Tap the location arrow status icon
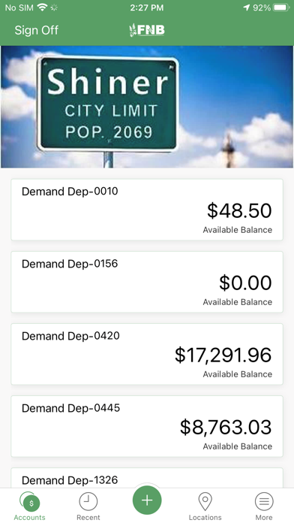Image resolution: width=294 pixels, height=523 pixels. pyautogui.click(x=247, y=8)
